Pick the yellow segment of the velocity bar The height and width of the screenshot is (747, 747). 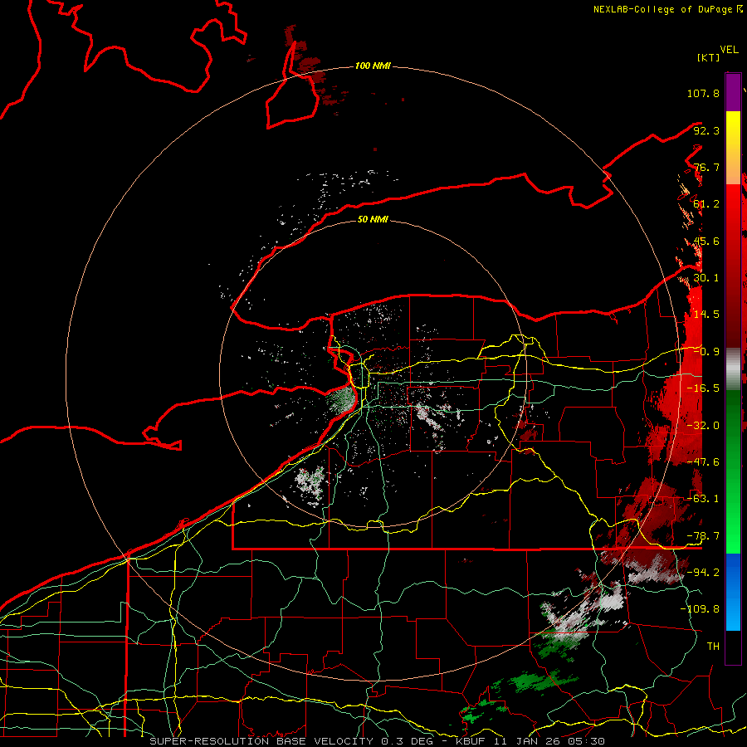(x=733, y=129)
